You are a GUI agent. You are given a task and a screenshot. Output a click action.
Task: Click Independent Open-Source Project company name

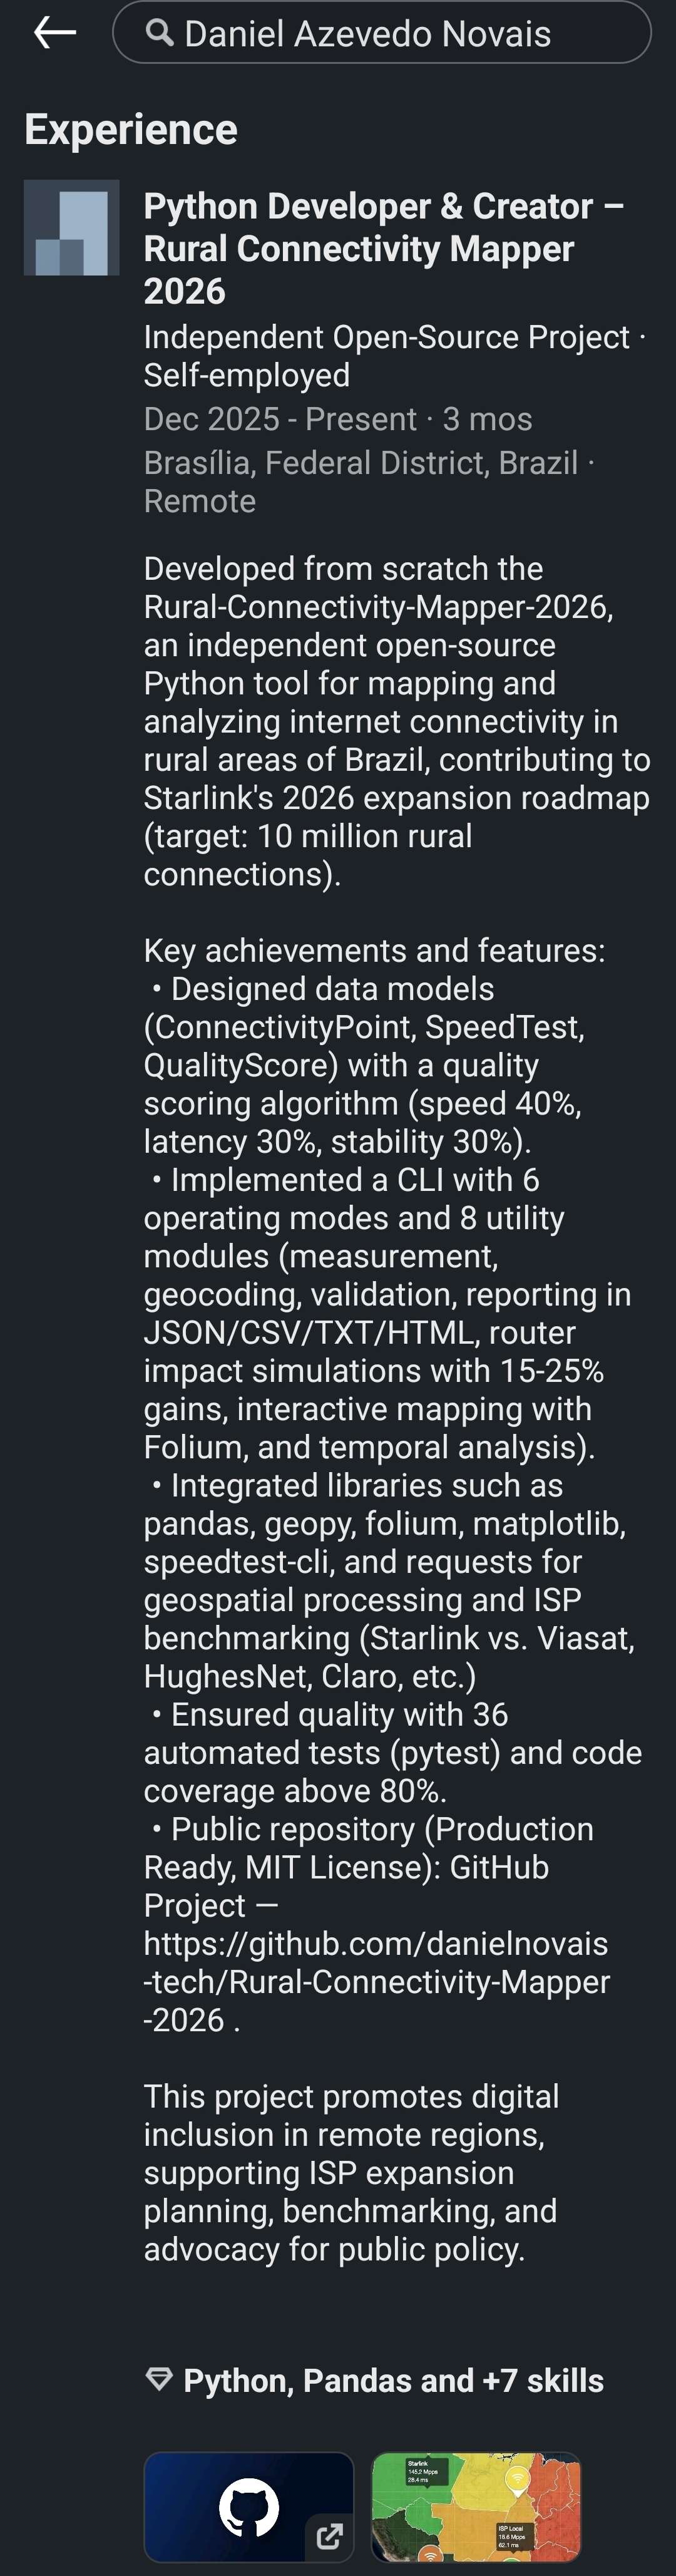click(x=386, y=337)
